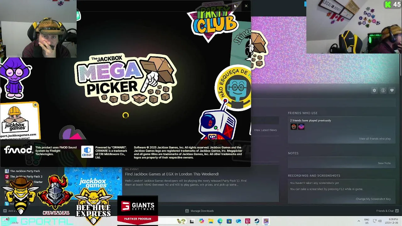
Task: Open Manage Downloads in Steam
Action: (x=202, y=211)
